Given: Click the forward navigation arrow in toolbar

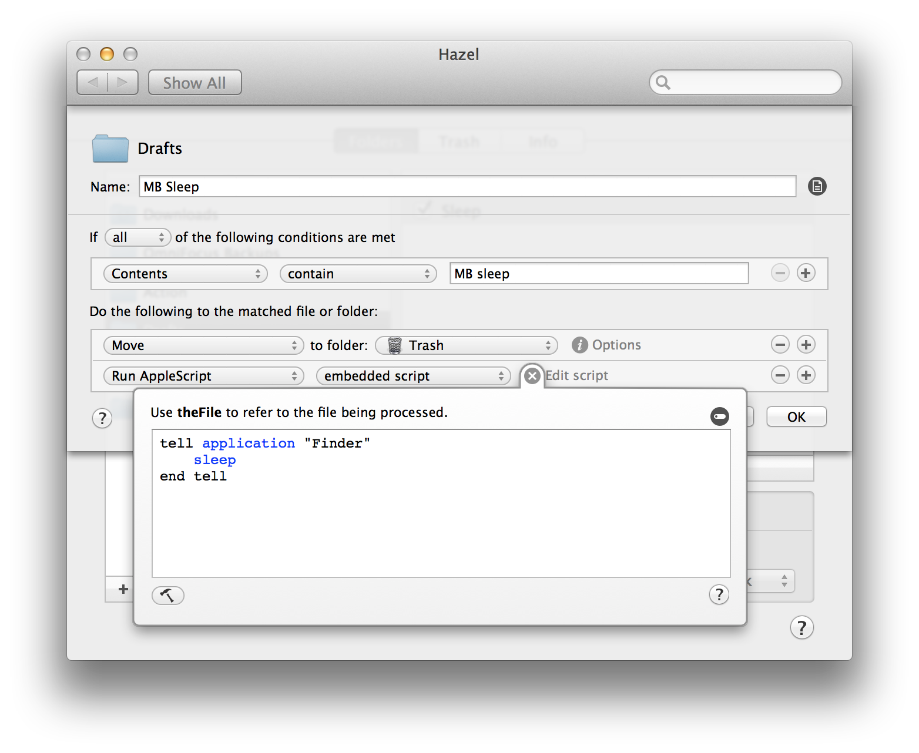Looking at the screenshot, I should point(123,82).
